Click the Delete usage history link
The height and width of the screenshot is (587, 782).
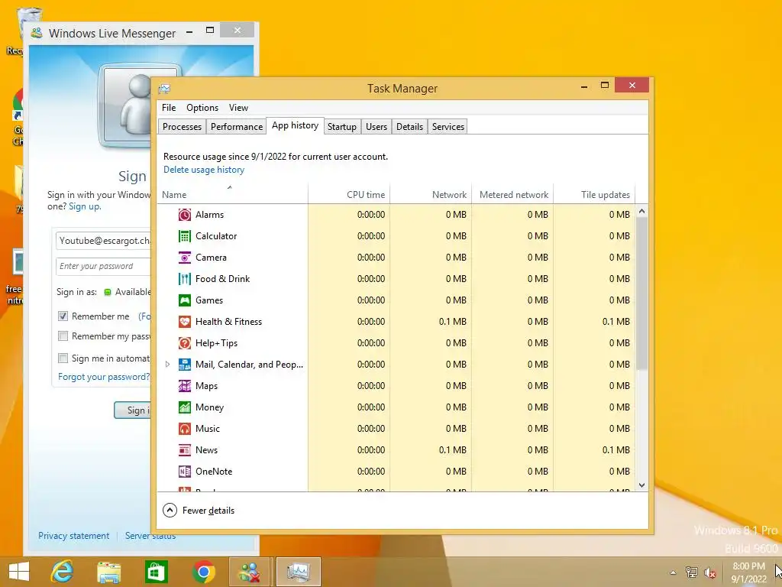(x=204, y=170)
